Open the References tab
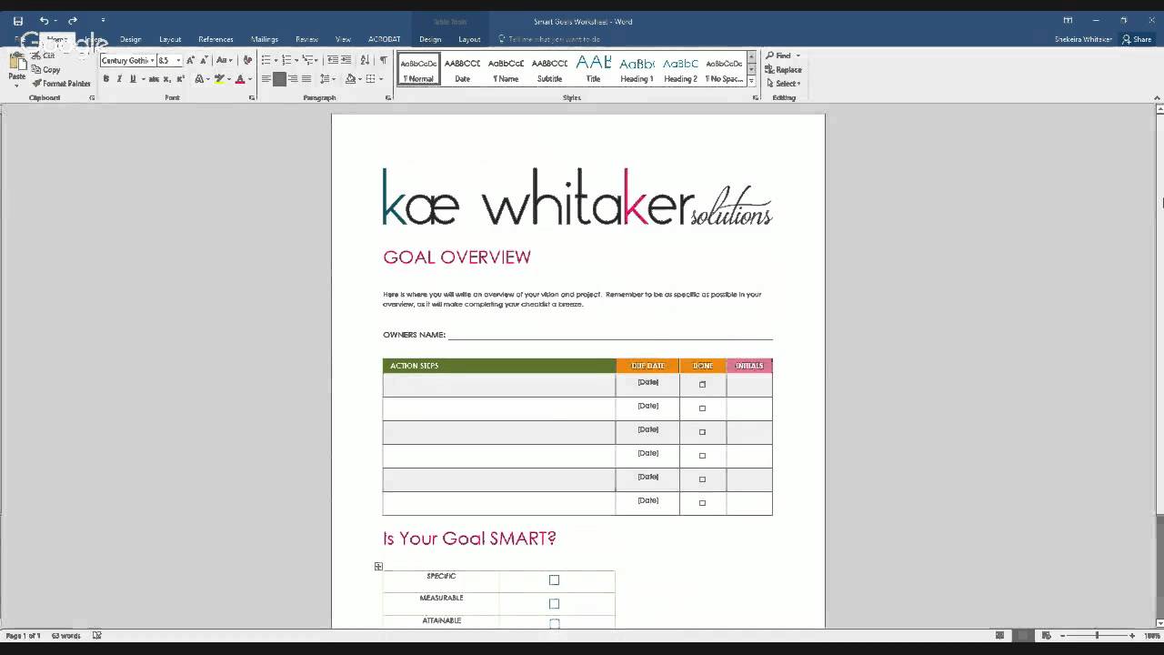This screenshot has width=1164, height=655. click(x=216, y=39)
